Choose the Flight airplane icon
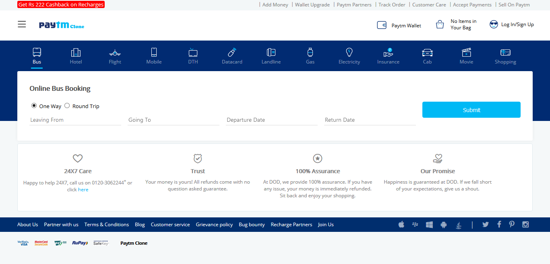This screenshot has width=550, height=264. pos(115,53)
